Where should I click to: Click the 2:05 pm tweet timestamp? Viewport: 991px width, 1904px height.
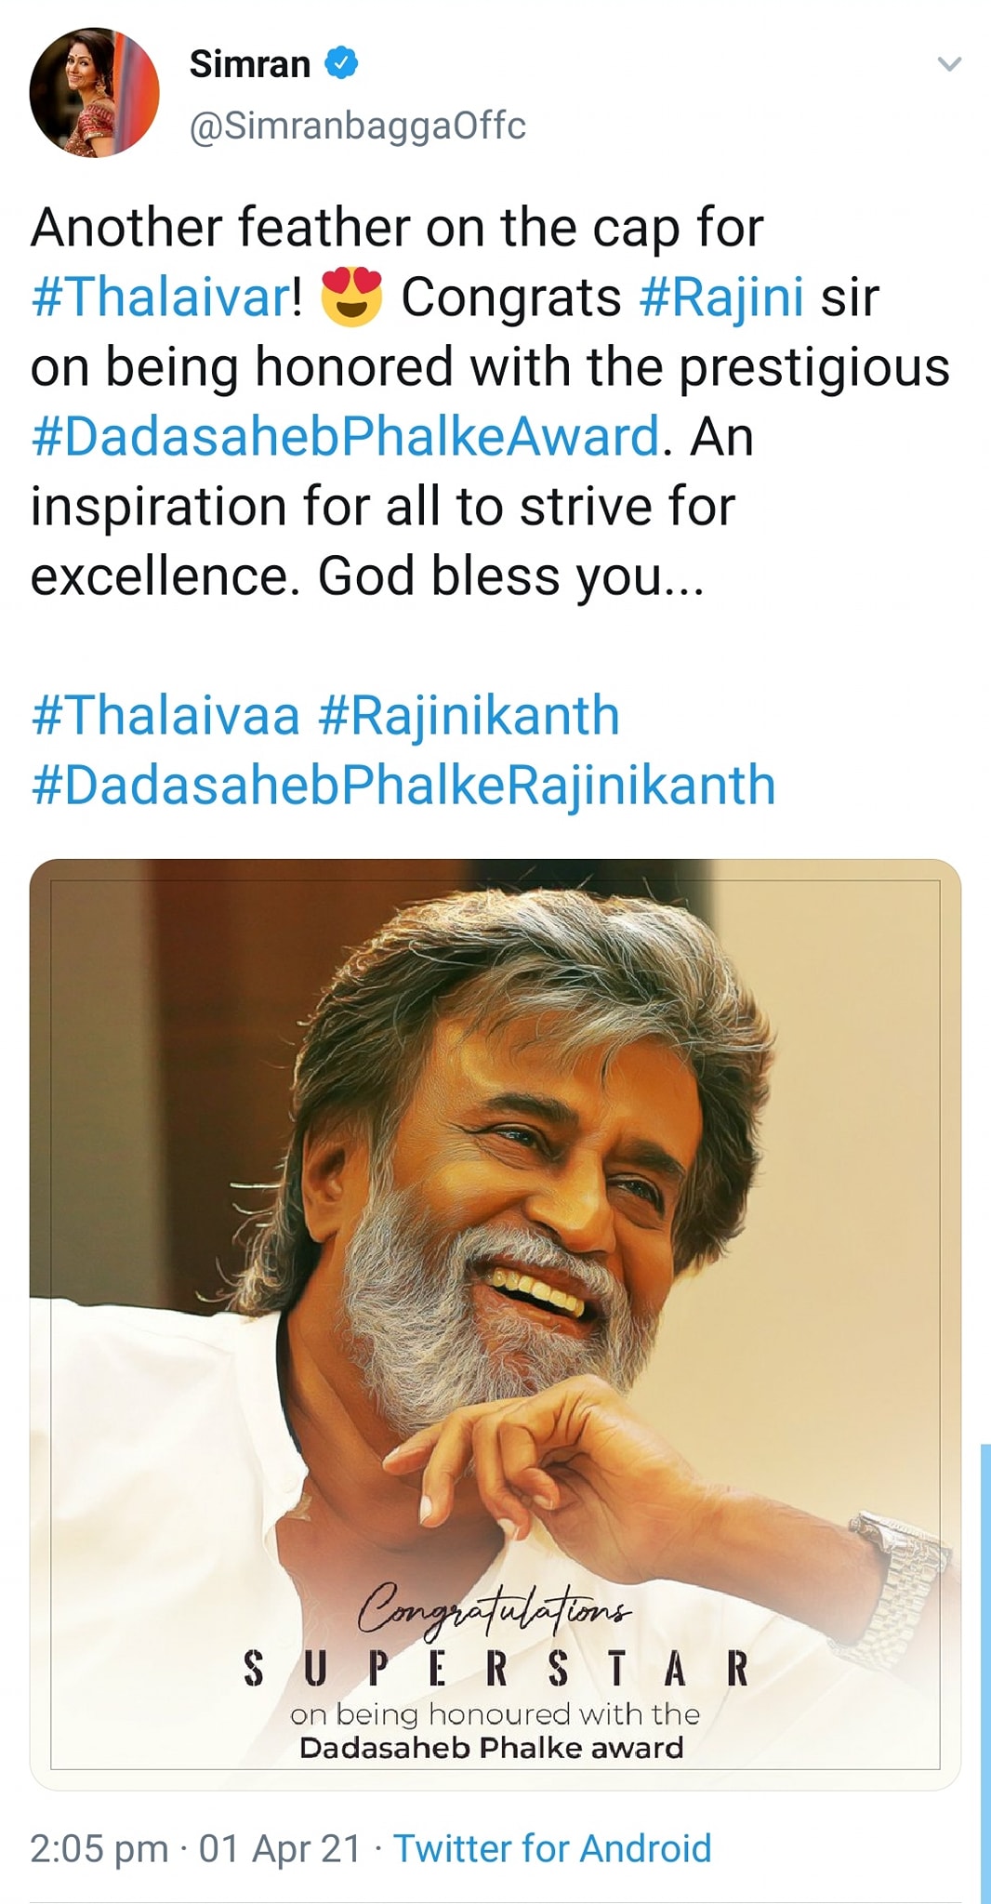click(x=99, y=1848)
